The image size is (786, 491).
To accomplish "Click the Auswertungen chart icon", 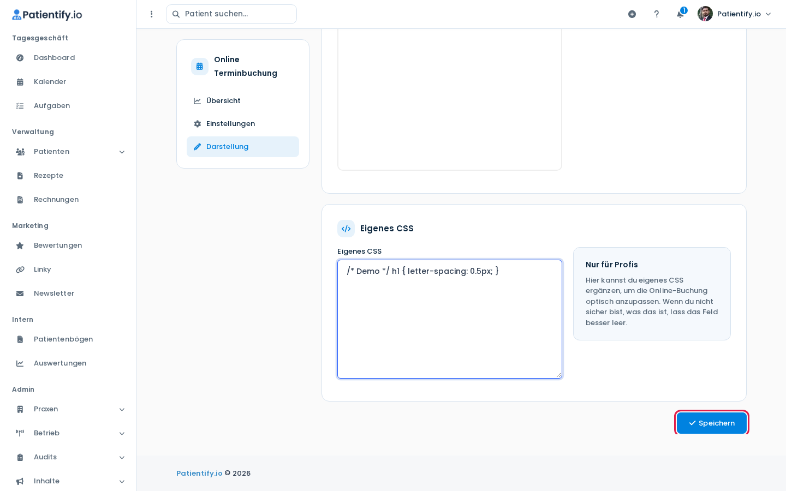I will 20,363.
